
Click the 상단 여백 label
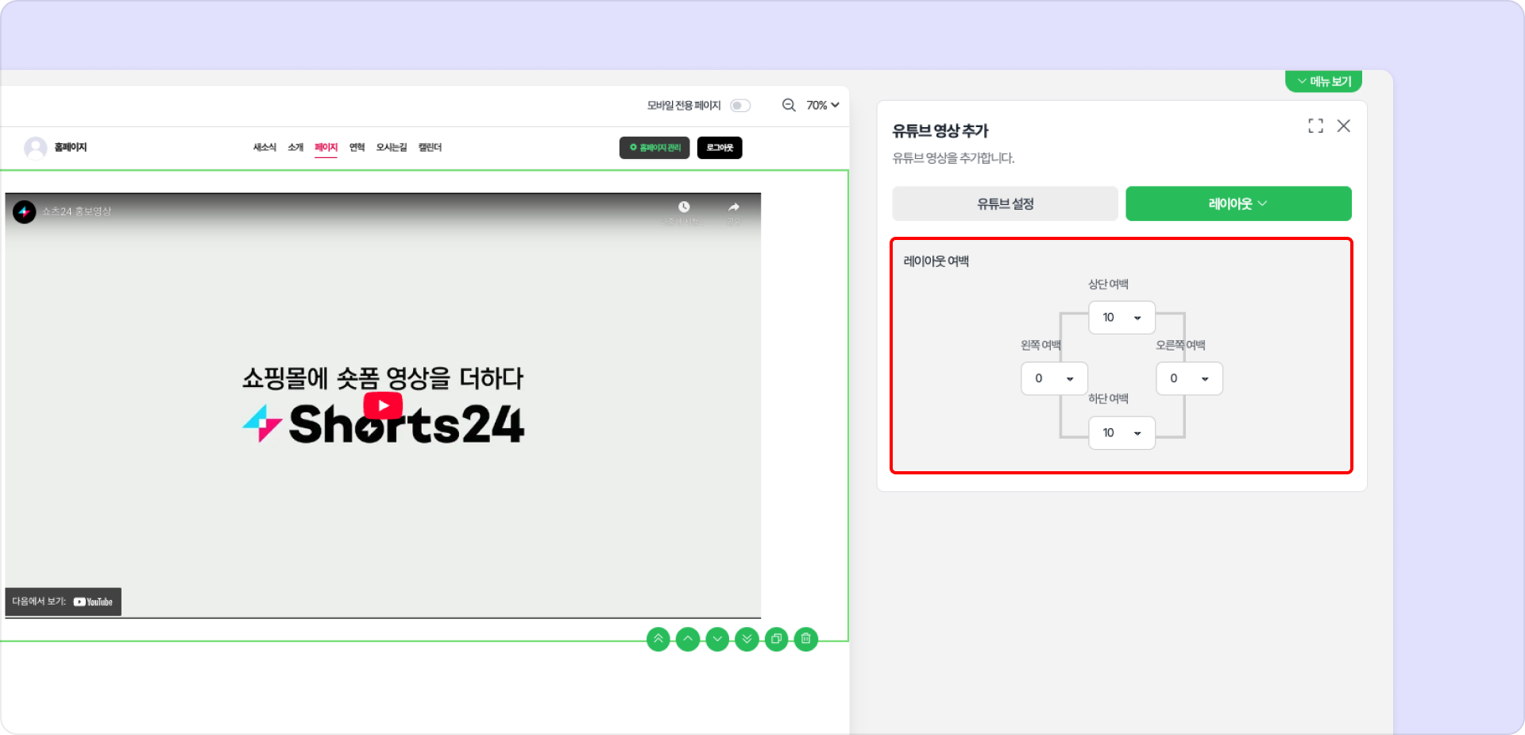pos(1108,284)
